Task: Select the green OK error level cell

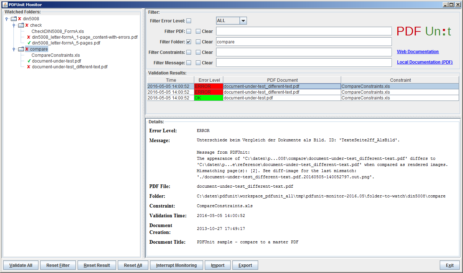Action: (x=208, y=98)
